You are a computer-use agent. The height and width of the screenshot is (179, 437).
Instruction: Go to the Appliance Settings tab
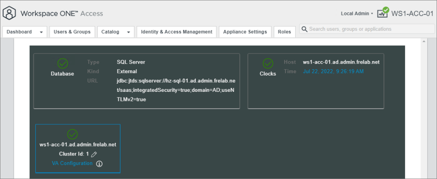click(x=245, y=32)
